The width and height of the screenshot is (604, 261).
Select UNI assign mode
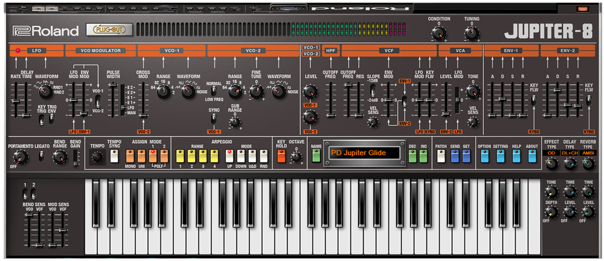click(141, 156)
